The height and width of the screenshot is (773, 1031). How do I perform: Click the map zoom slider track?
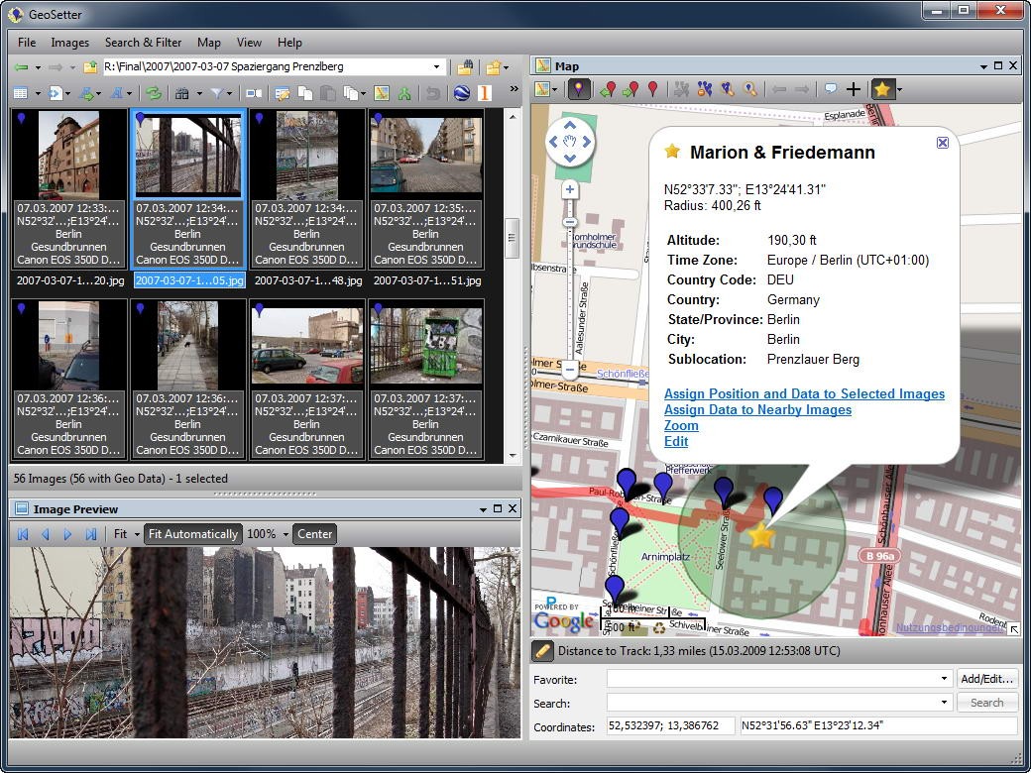pos(570,287)
